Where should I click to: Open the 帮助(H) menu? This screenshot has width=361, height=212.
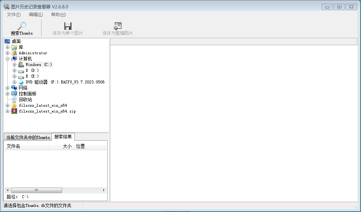click(x=58, y=15)
